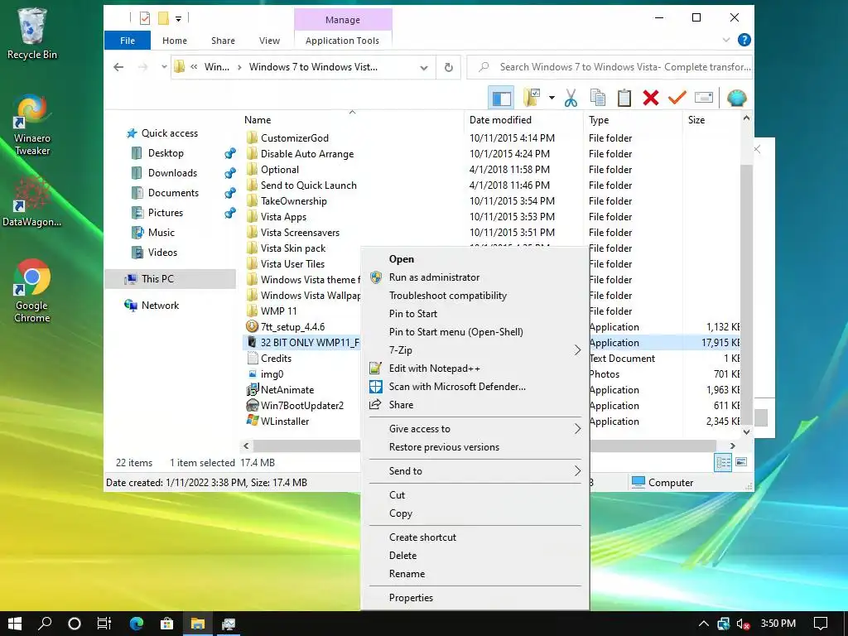
Task: Choose Troubleshoot compatibility
Action: 475,296
